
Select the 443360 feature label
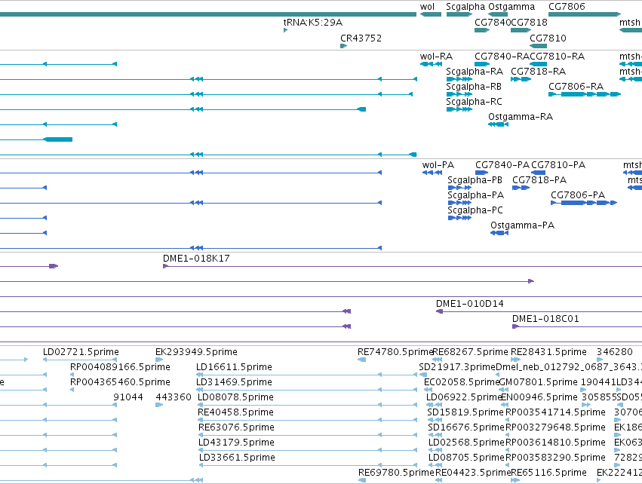click(x=174, y=397)
